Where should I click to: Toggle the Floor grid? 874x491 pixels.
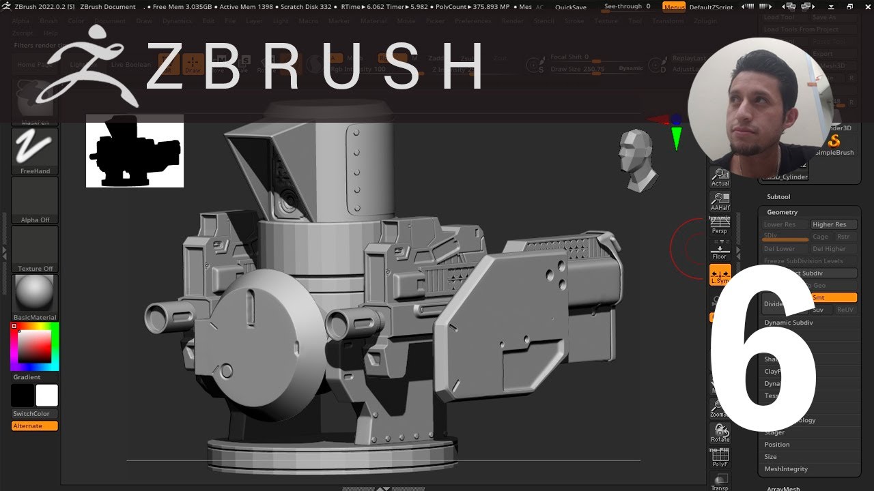(720, 250)
